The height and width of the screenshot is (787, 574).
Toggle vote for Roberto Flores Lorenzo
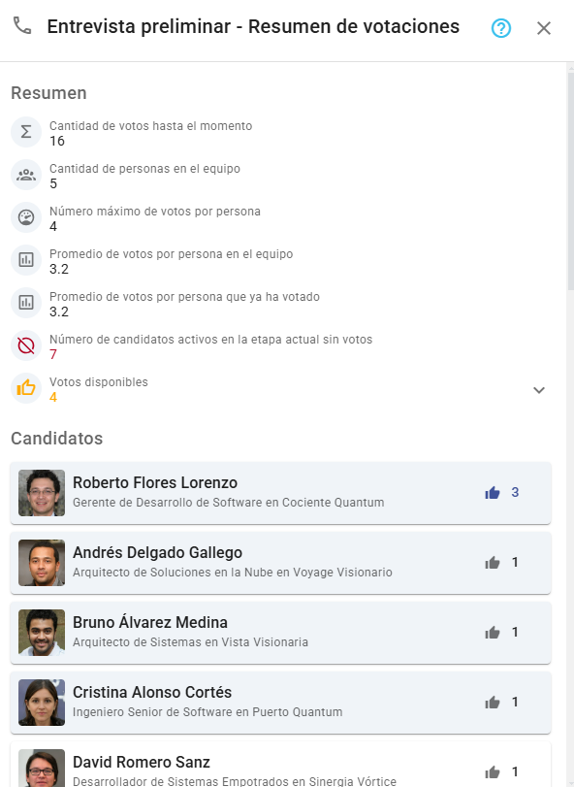[493, 492]
